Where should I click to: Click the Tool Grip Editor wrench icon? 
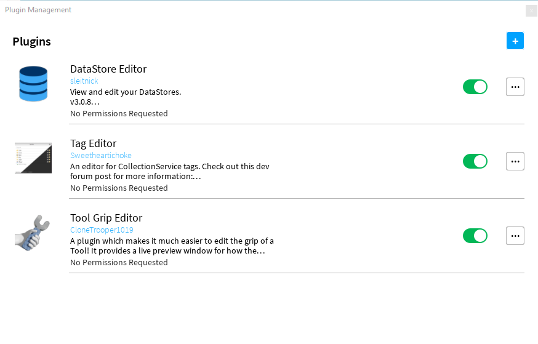pyautogui.click(x=33, y=233)
